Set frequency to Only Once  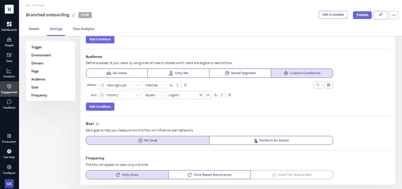[x=127, y=175]
